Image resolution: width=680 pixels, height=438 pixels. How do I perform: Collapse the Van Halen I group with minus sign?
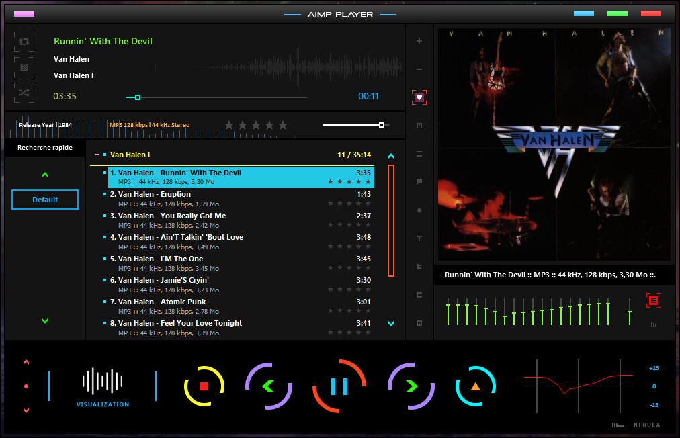pos(97,155)
